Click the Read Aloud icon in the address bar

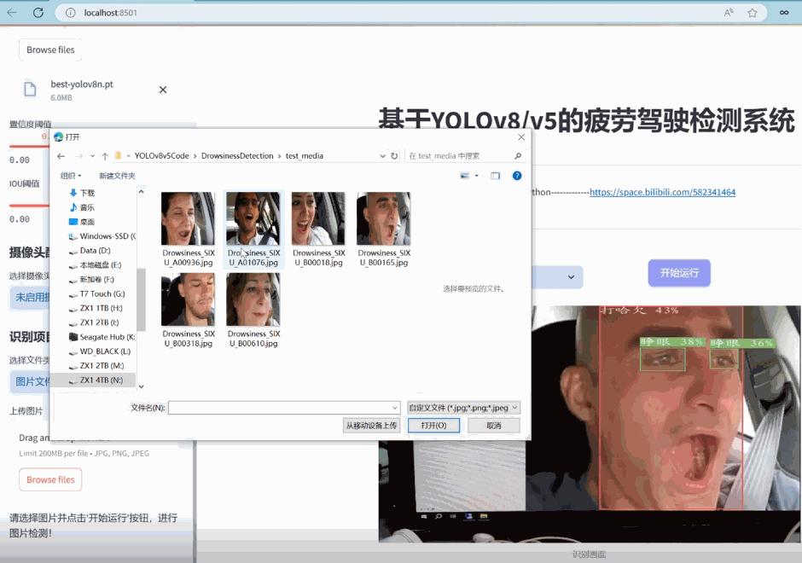pos(729,13)
